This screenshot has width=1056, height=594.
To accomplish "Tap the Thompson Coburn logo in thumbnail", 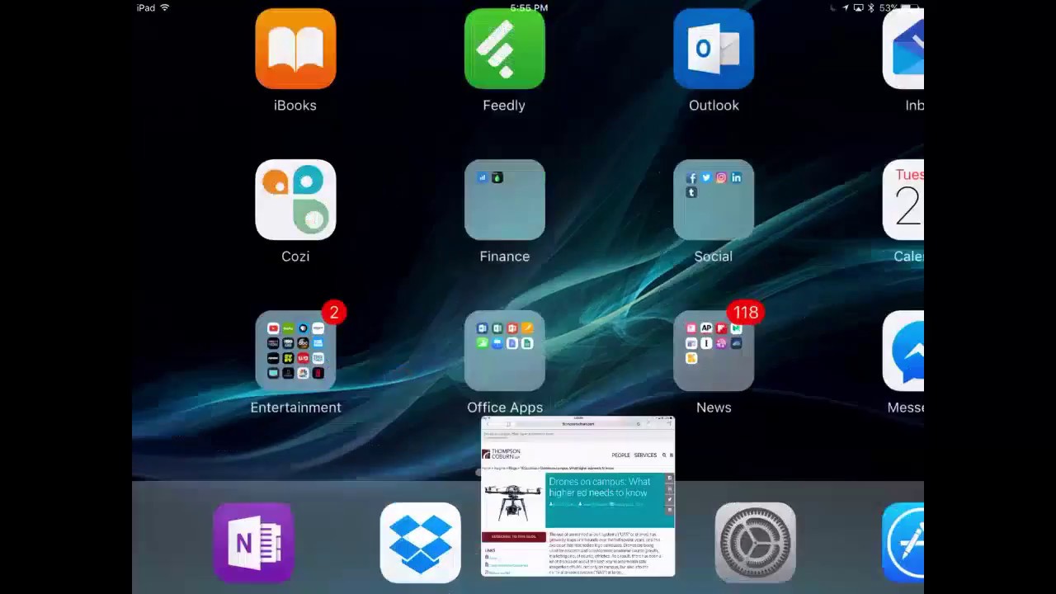I will coord(502,454).
